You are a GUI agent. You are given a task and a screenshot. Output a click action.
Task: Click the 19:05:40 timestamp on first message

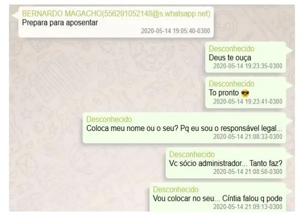175,31
